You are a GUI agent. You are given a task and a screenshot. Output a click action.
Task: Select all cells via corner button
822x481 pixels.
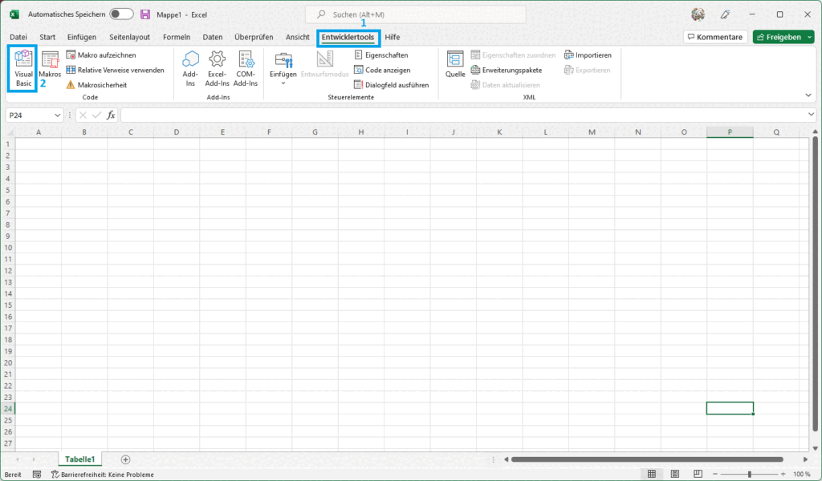click(x=10, y=132)
